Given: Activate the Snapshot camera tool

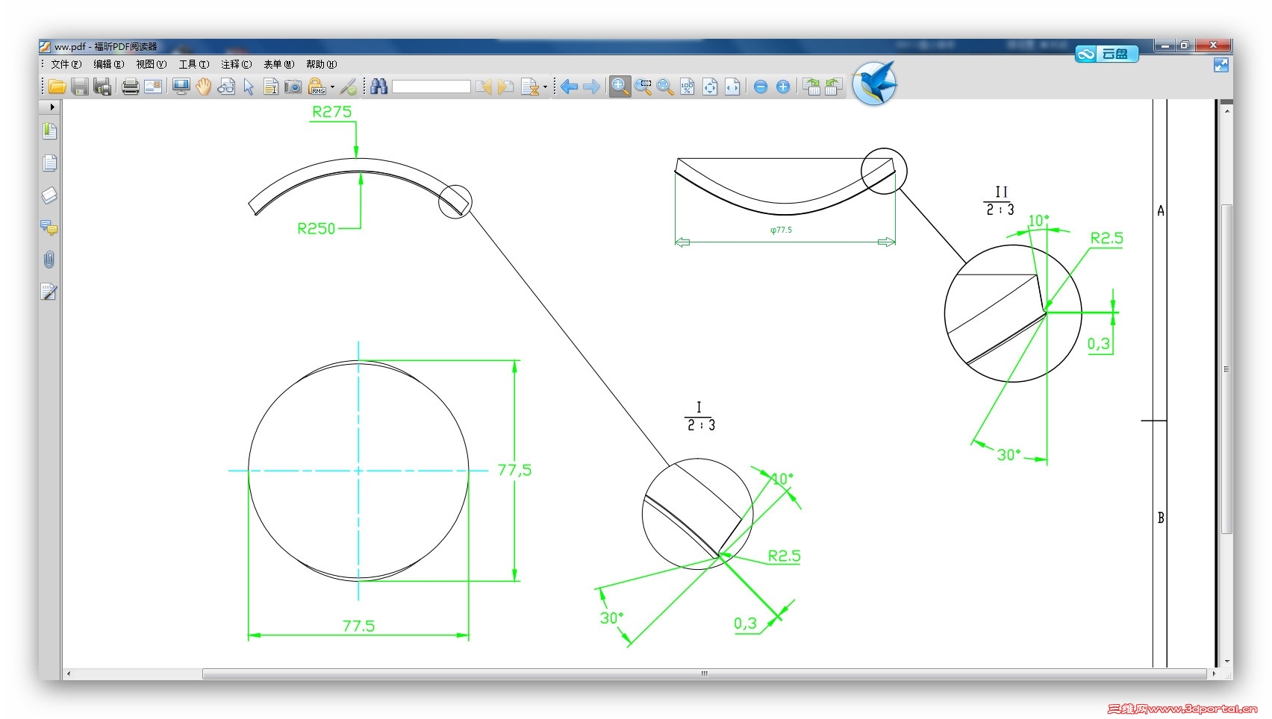Looking at the screenshot, I should (293, 87).
